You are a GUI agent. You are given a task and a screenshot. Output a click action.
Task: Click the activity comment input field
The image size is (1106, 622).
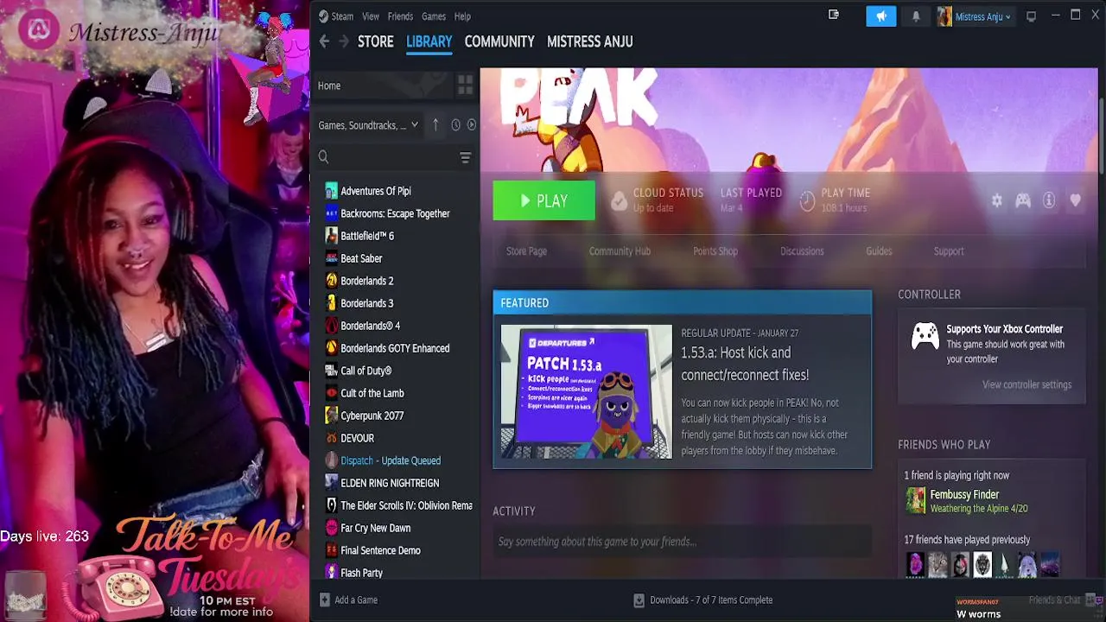pos(683,542)
